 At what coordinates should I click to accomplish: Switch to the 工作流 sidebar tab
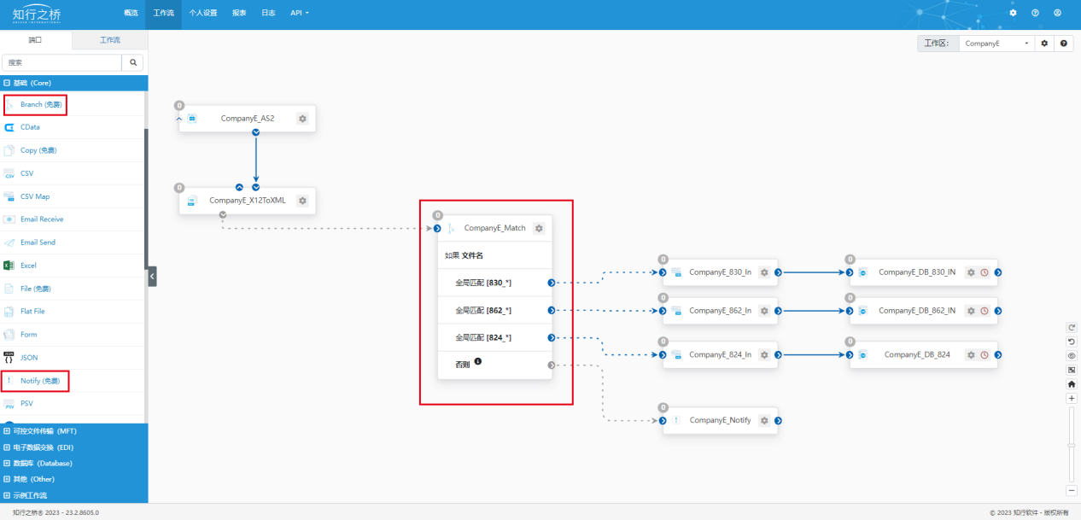(x=110, y=40)
